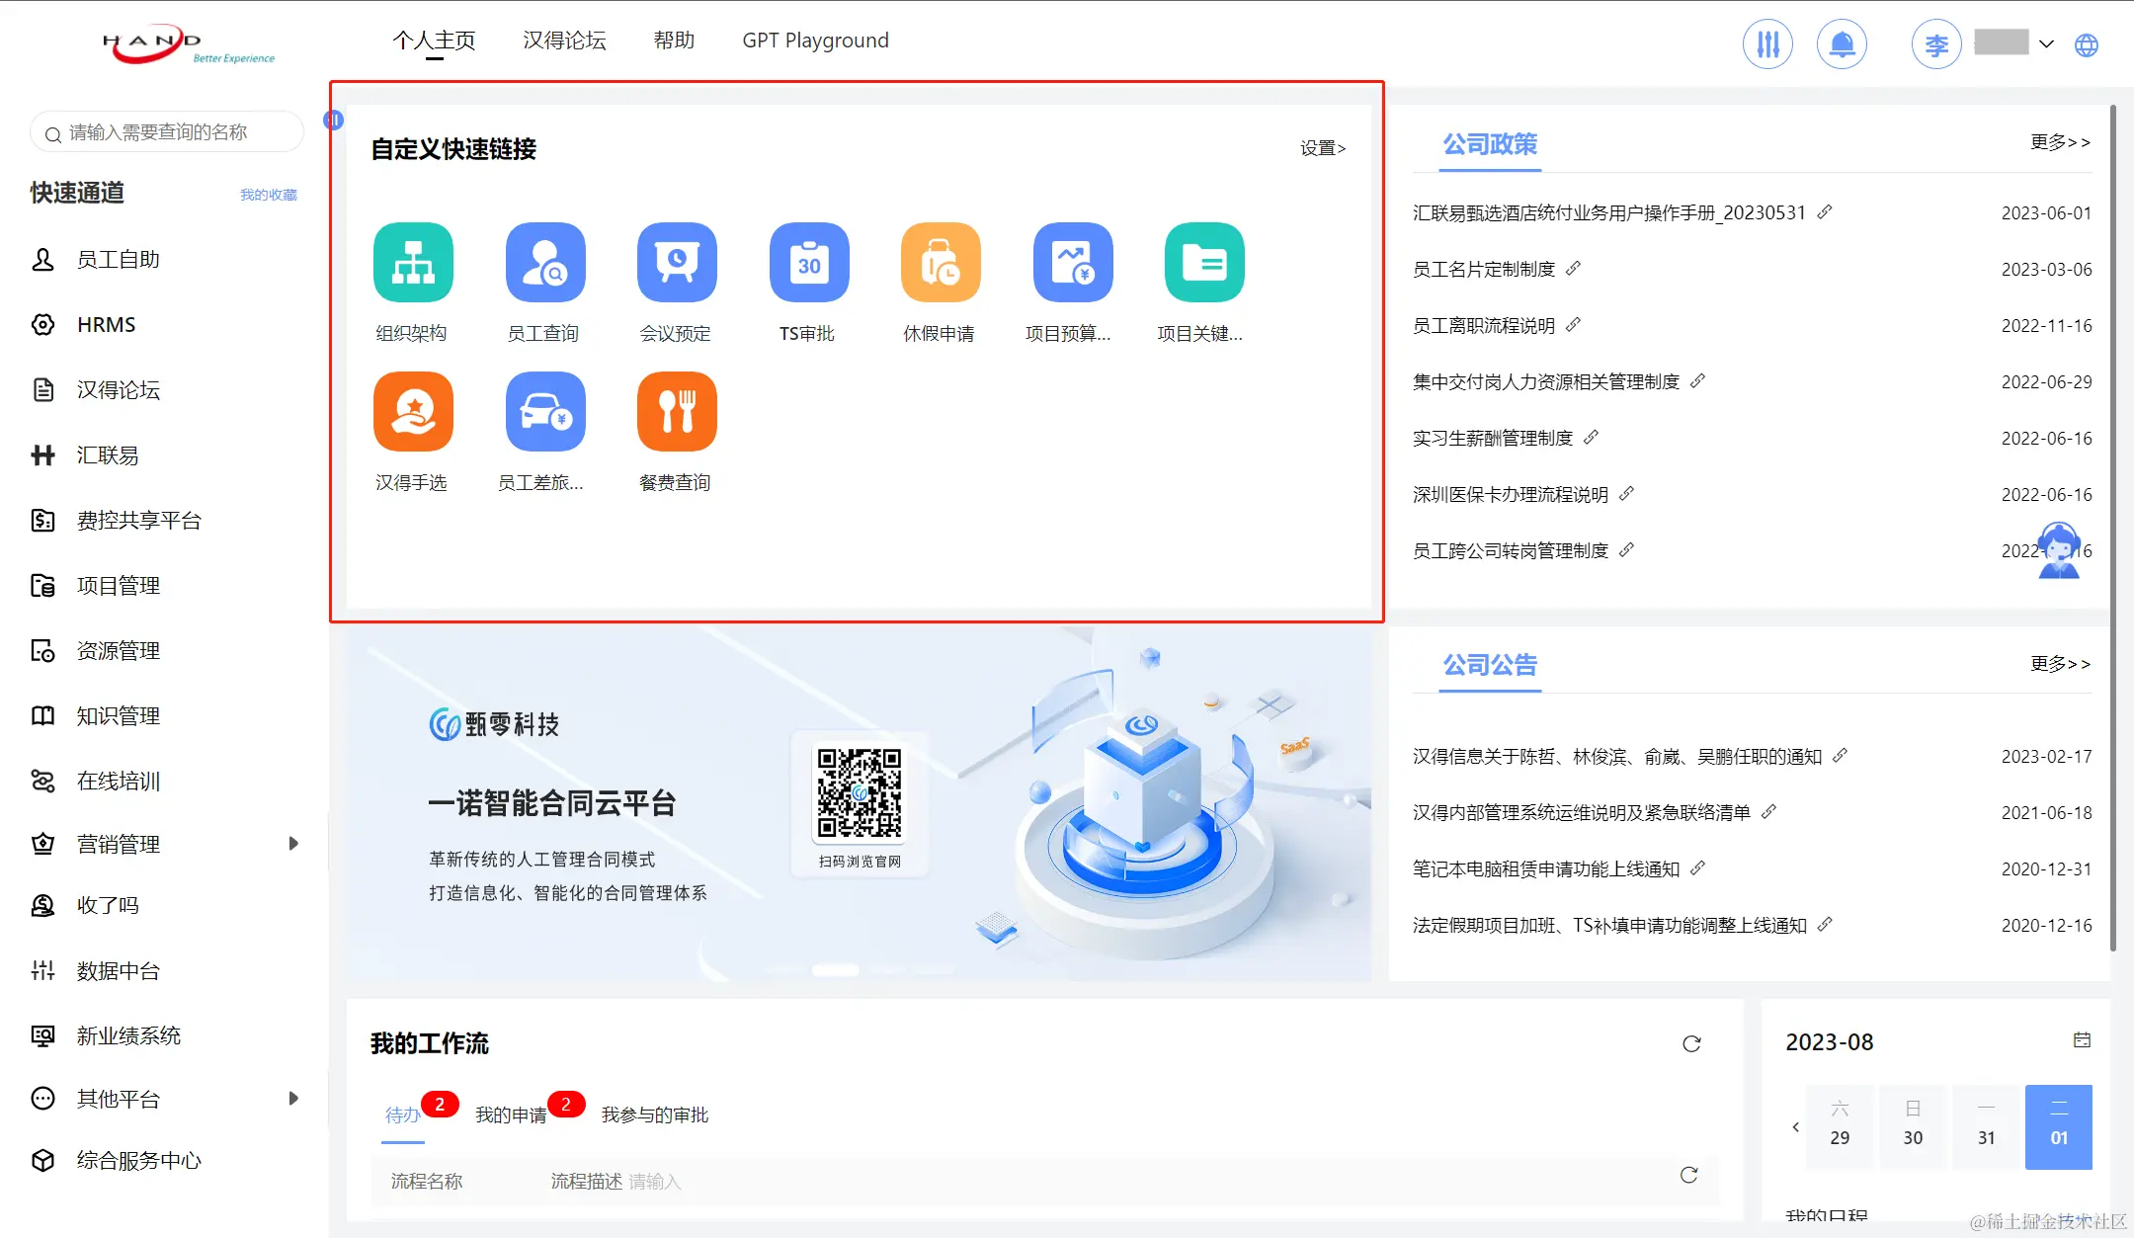Open the 组织架构 quick link icon
This screenshot has height=1238, width=2134.
413,262
